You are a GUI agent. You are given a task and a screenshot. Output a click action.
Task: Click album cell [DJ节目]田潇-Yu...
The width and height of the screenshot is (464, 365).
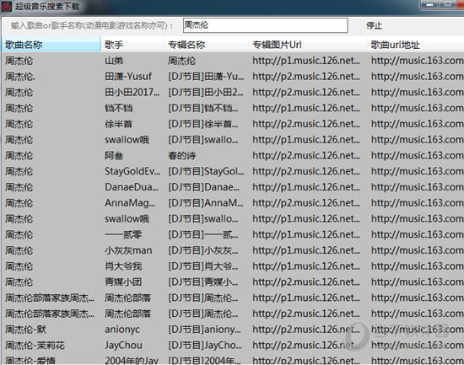(206, 77)
